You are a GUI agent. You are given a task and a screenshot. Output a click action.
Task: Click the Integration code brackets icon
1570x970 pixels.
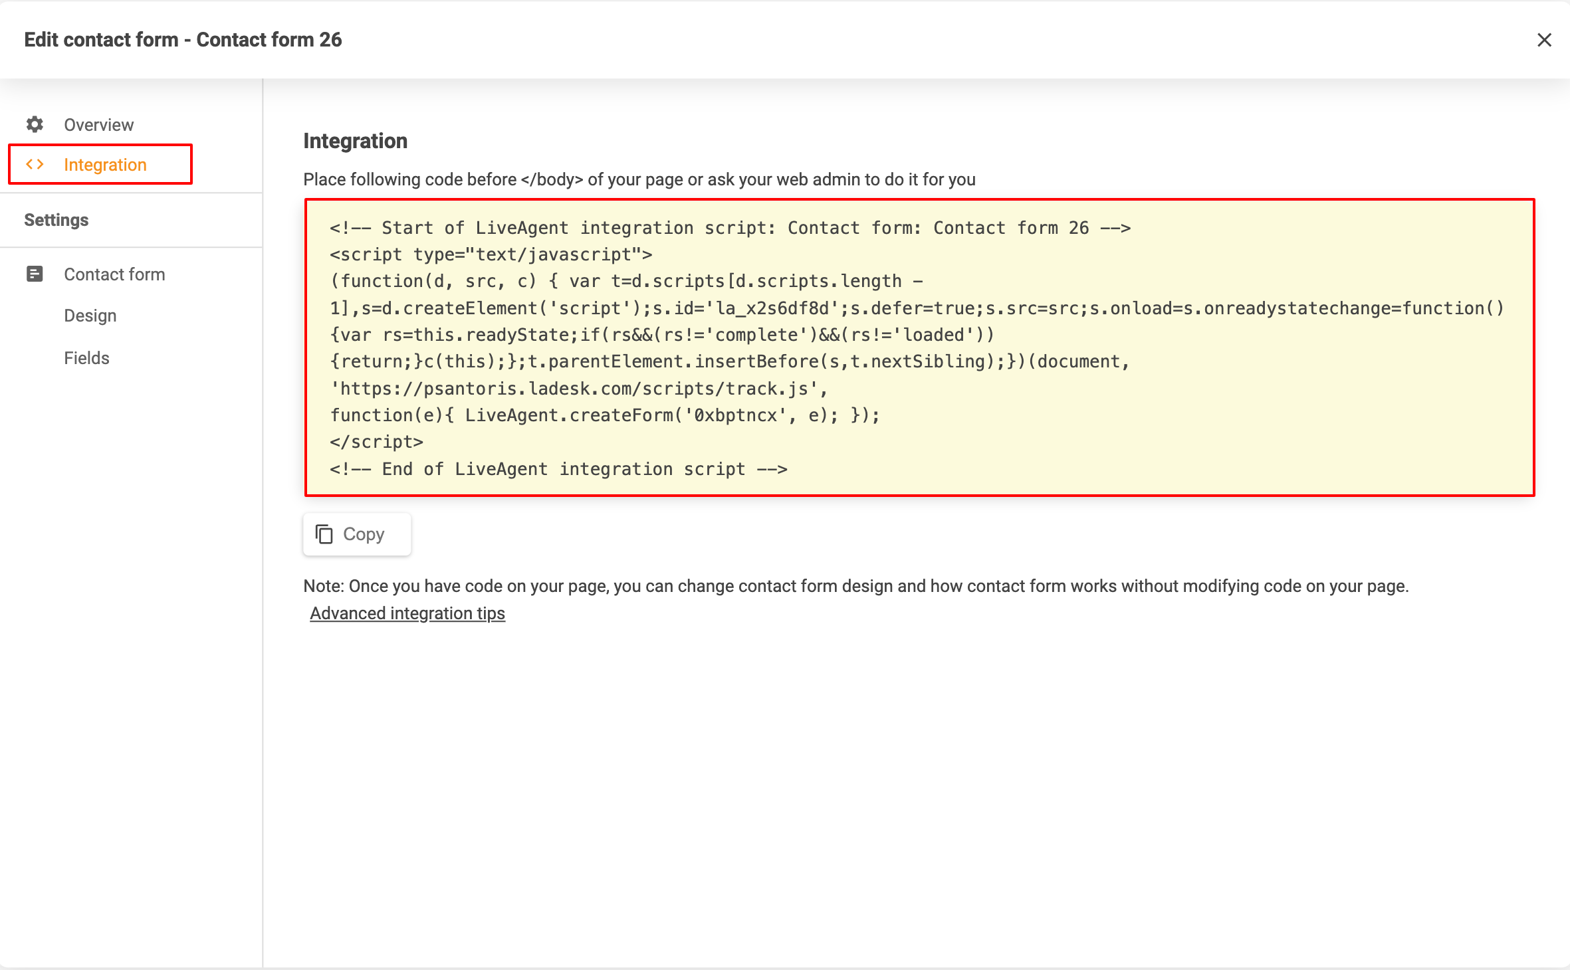[x=35, y=164]
